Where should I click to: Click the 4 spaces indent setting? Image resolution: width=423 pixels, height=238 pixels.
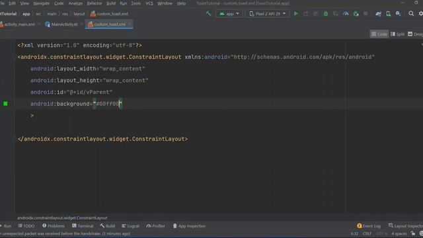point(399,233)
